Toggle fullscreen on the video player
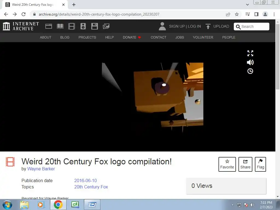 tap(250, 53)
